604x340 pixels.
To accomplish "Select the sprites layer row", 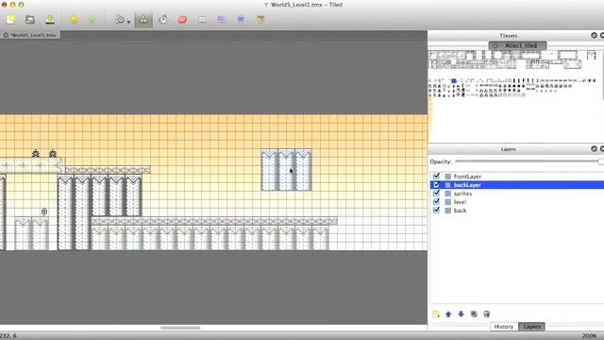I will click(x=516, y=193).
